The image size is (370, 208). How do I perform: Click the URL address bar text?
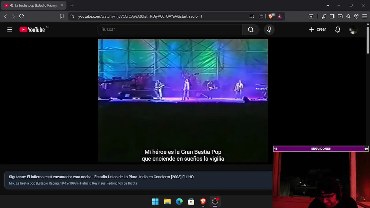click(140, 16)
